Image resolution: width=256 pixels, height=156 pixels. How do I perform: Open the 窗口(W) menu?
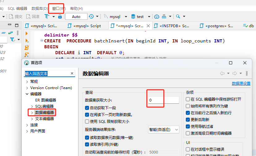coord(59,8)
